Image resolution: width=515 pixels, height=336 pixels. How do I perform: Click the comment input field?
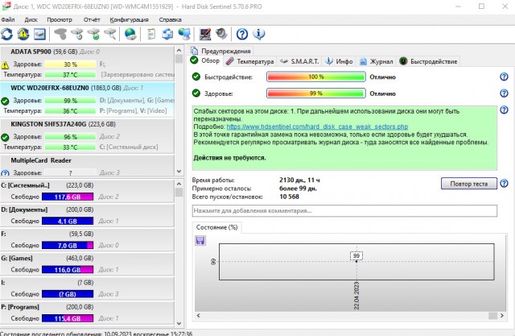pyautogui.click(x=344, y=211)
